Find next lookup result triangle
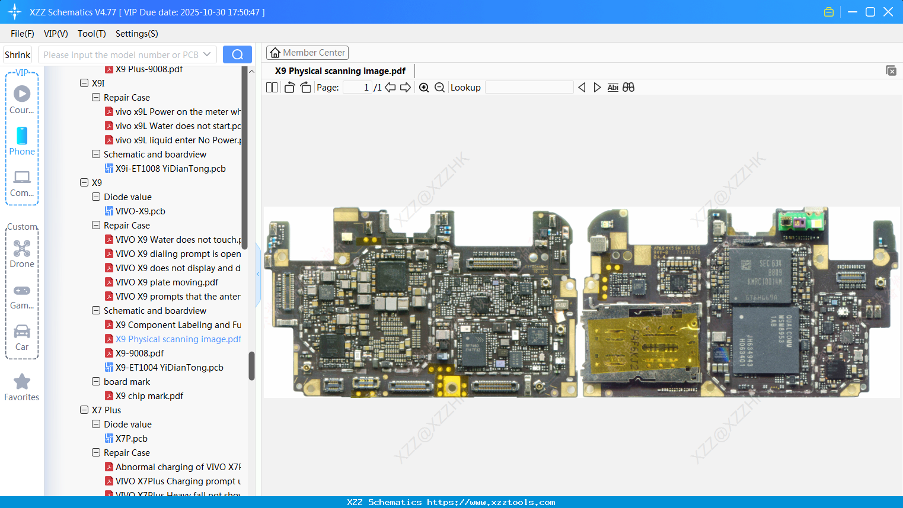Screen dimensions: 903x508 pos(597,88)
